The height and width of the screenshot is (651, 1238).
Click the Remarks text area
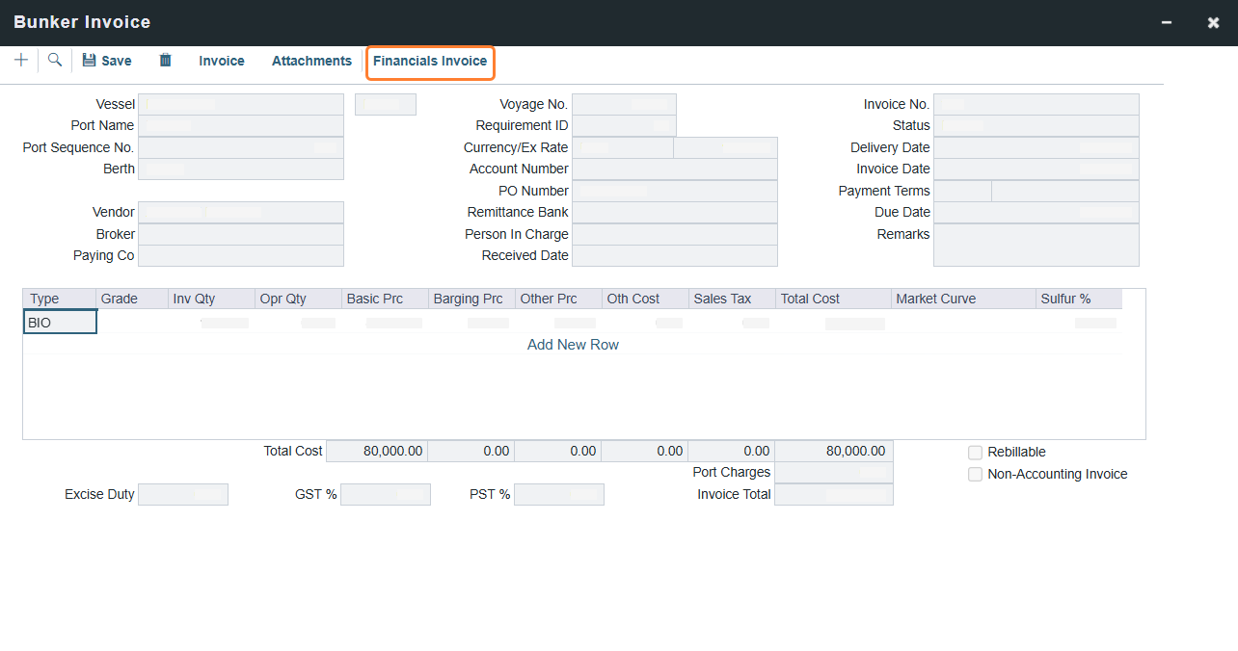[1036, 244]
